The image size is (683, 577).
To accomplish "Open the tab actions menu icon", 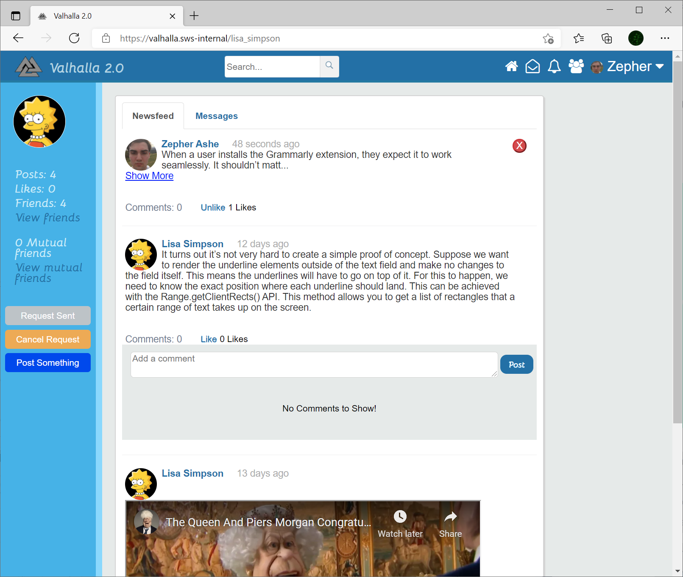I will (16, 16).
